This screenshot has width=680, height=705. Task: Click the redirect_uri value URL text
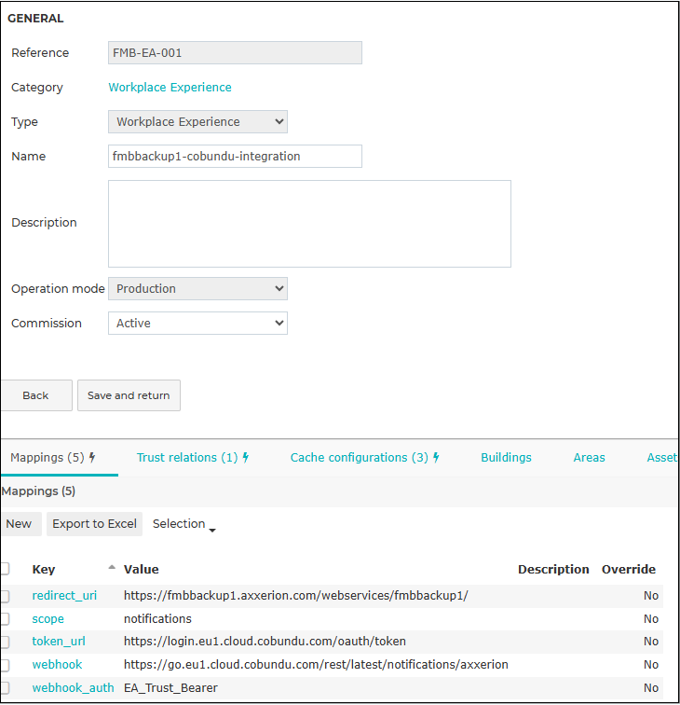[x=296, y=596]
